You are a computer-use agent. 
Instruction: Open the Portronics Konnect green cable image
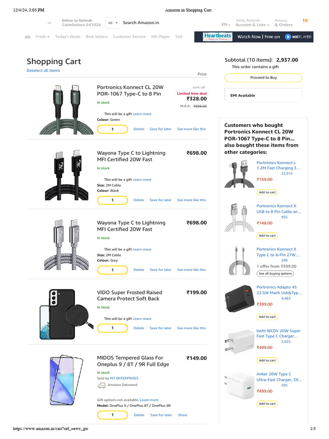pos(66,109)
